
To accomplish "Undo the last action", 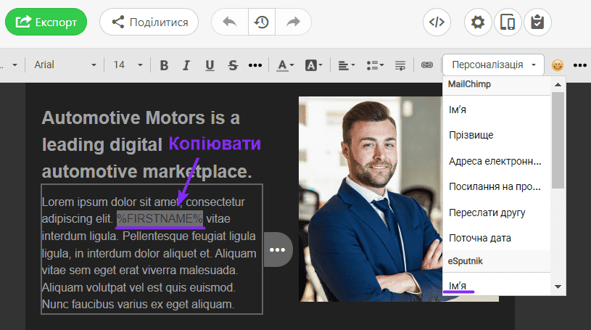I will point(230,22).
